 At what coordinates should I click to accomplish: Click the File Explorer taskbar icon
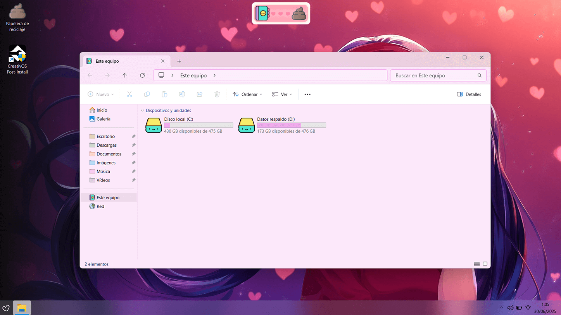point(22,308)
